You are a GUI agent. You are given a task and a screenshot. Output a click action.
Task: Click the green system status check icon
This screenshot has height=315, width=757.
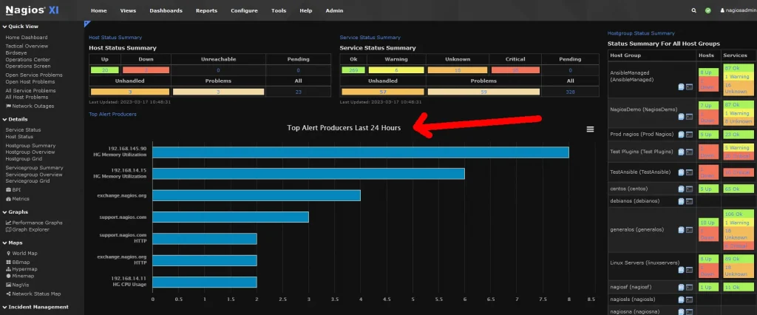pyautogui.click(x=707, y=10)
